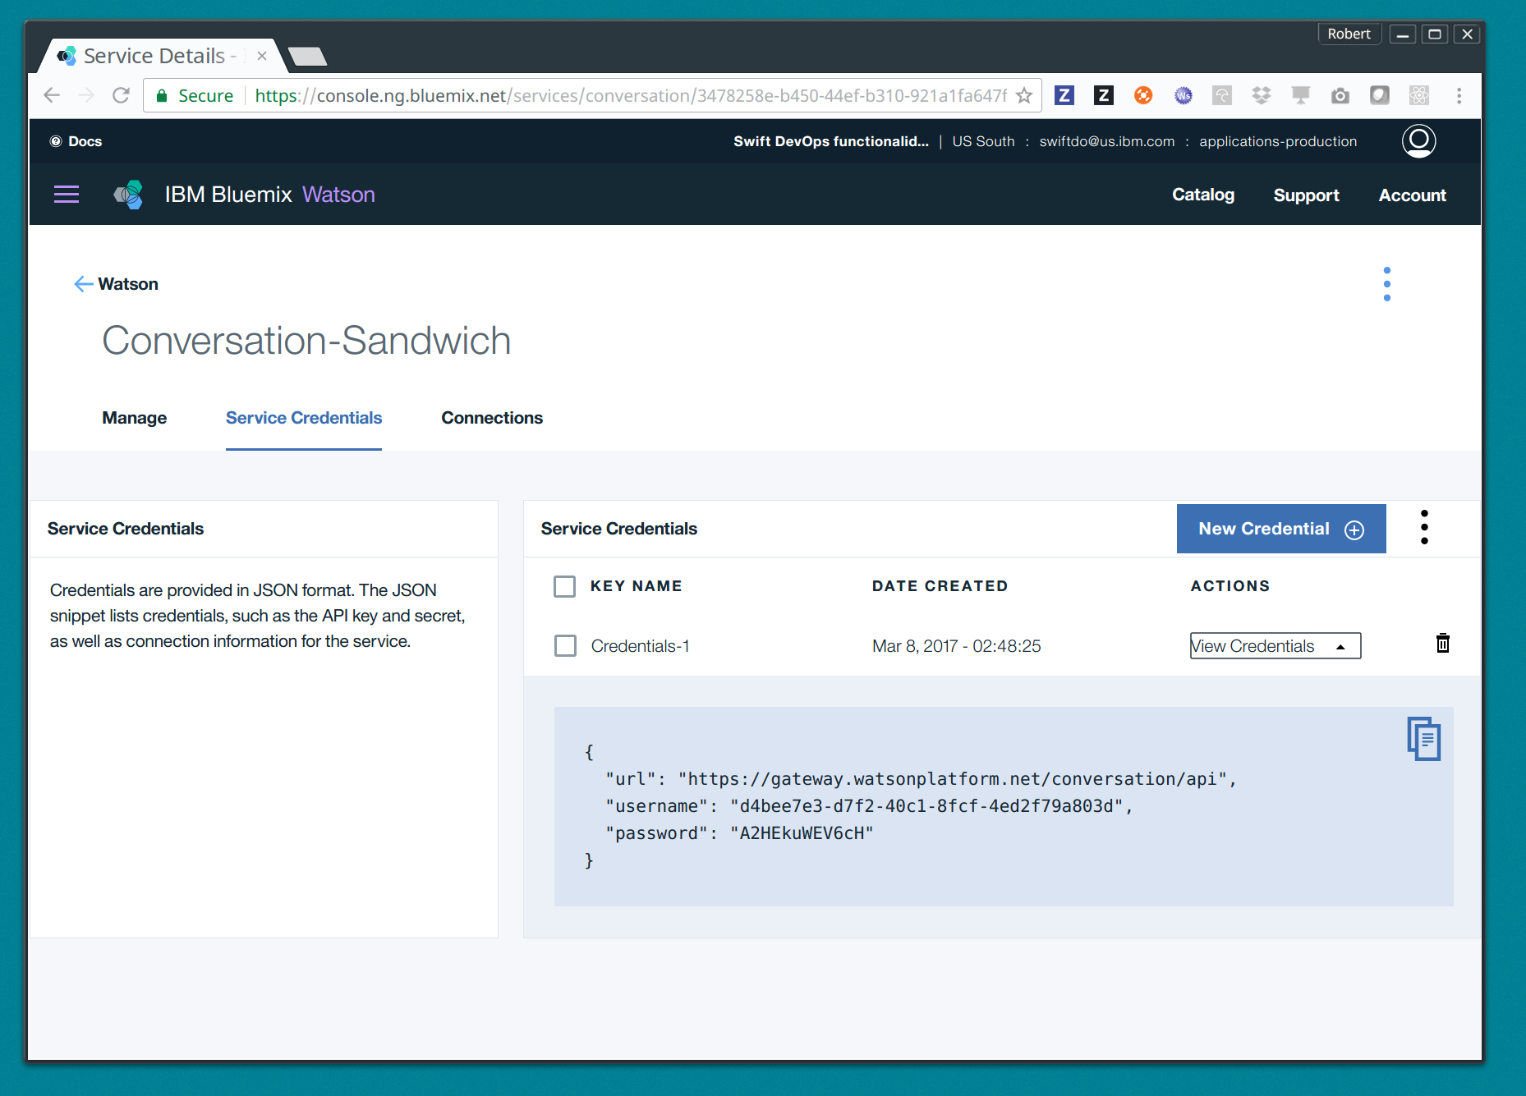The height and width of the screenshot is (1096, 1526).
Task: Select the Service Credentials tab
Action: tap(304, 418)
